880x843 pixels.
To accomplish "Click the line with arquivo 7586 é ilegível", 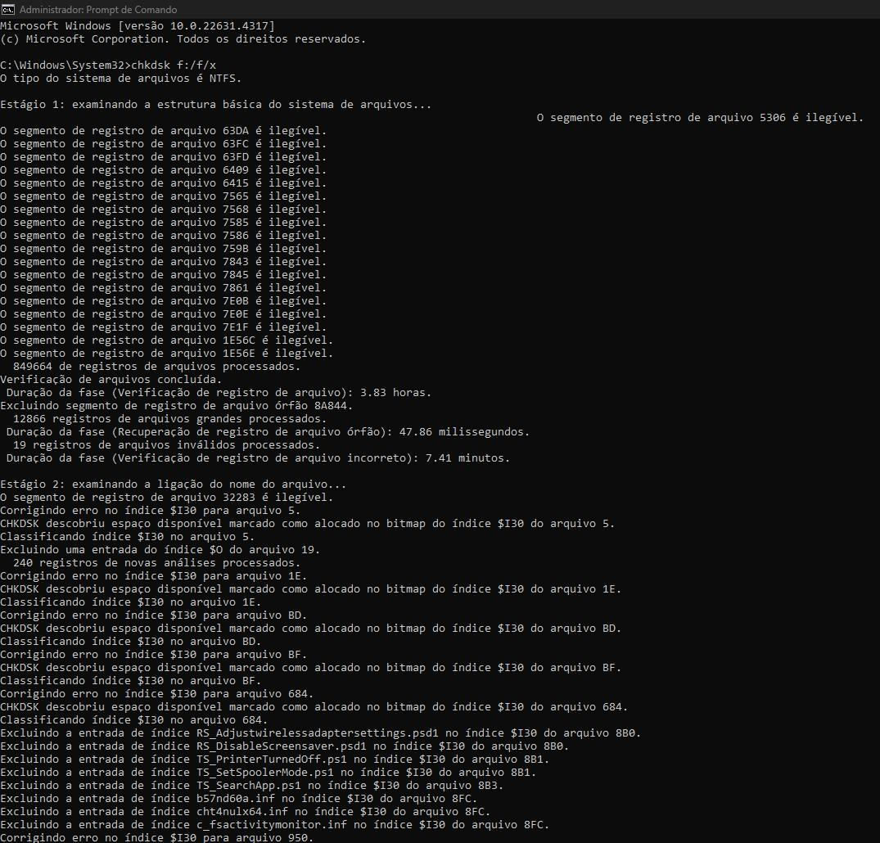I will pyautogui.click(x=164, y=235).
